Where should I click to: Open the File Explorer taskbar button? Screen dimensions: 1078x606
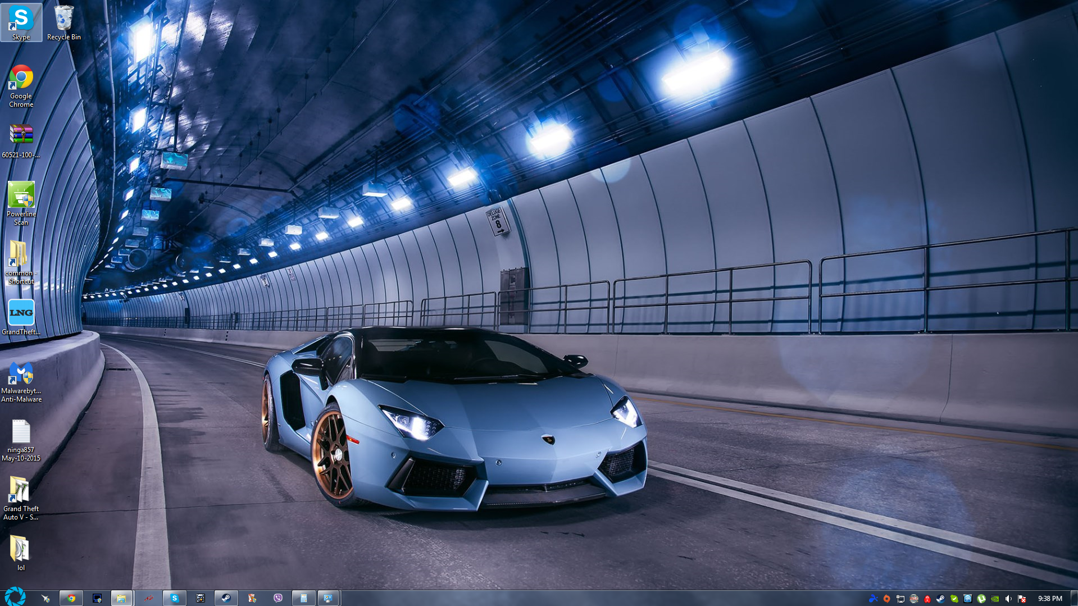point(121,598)
